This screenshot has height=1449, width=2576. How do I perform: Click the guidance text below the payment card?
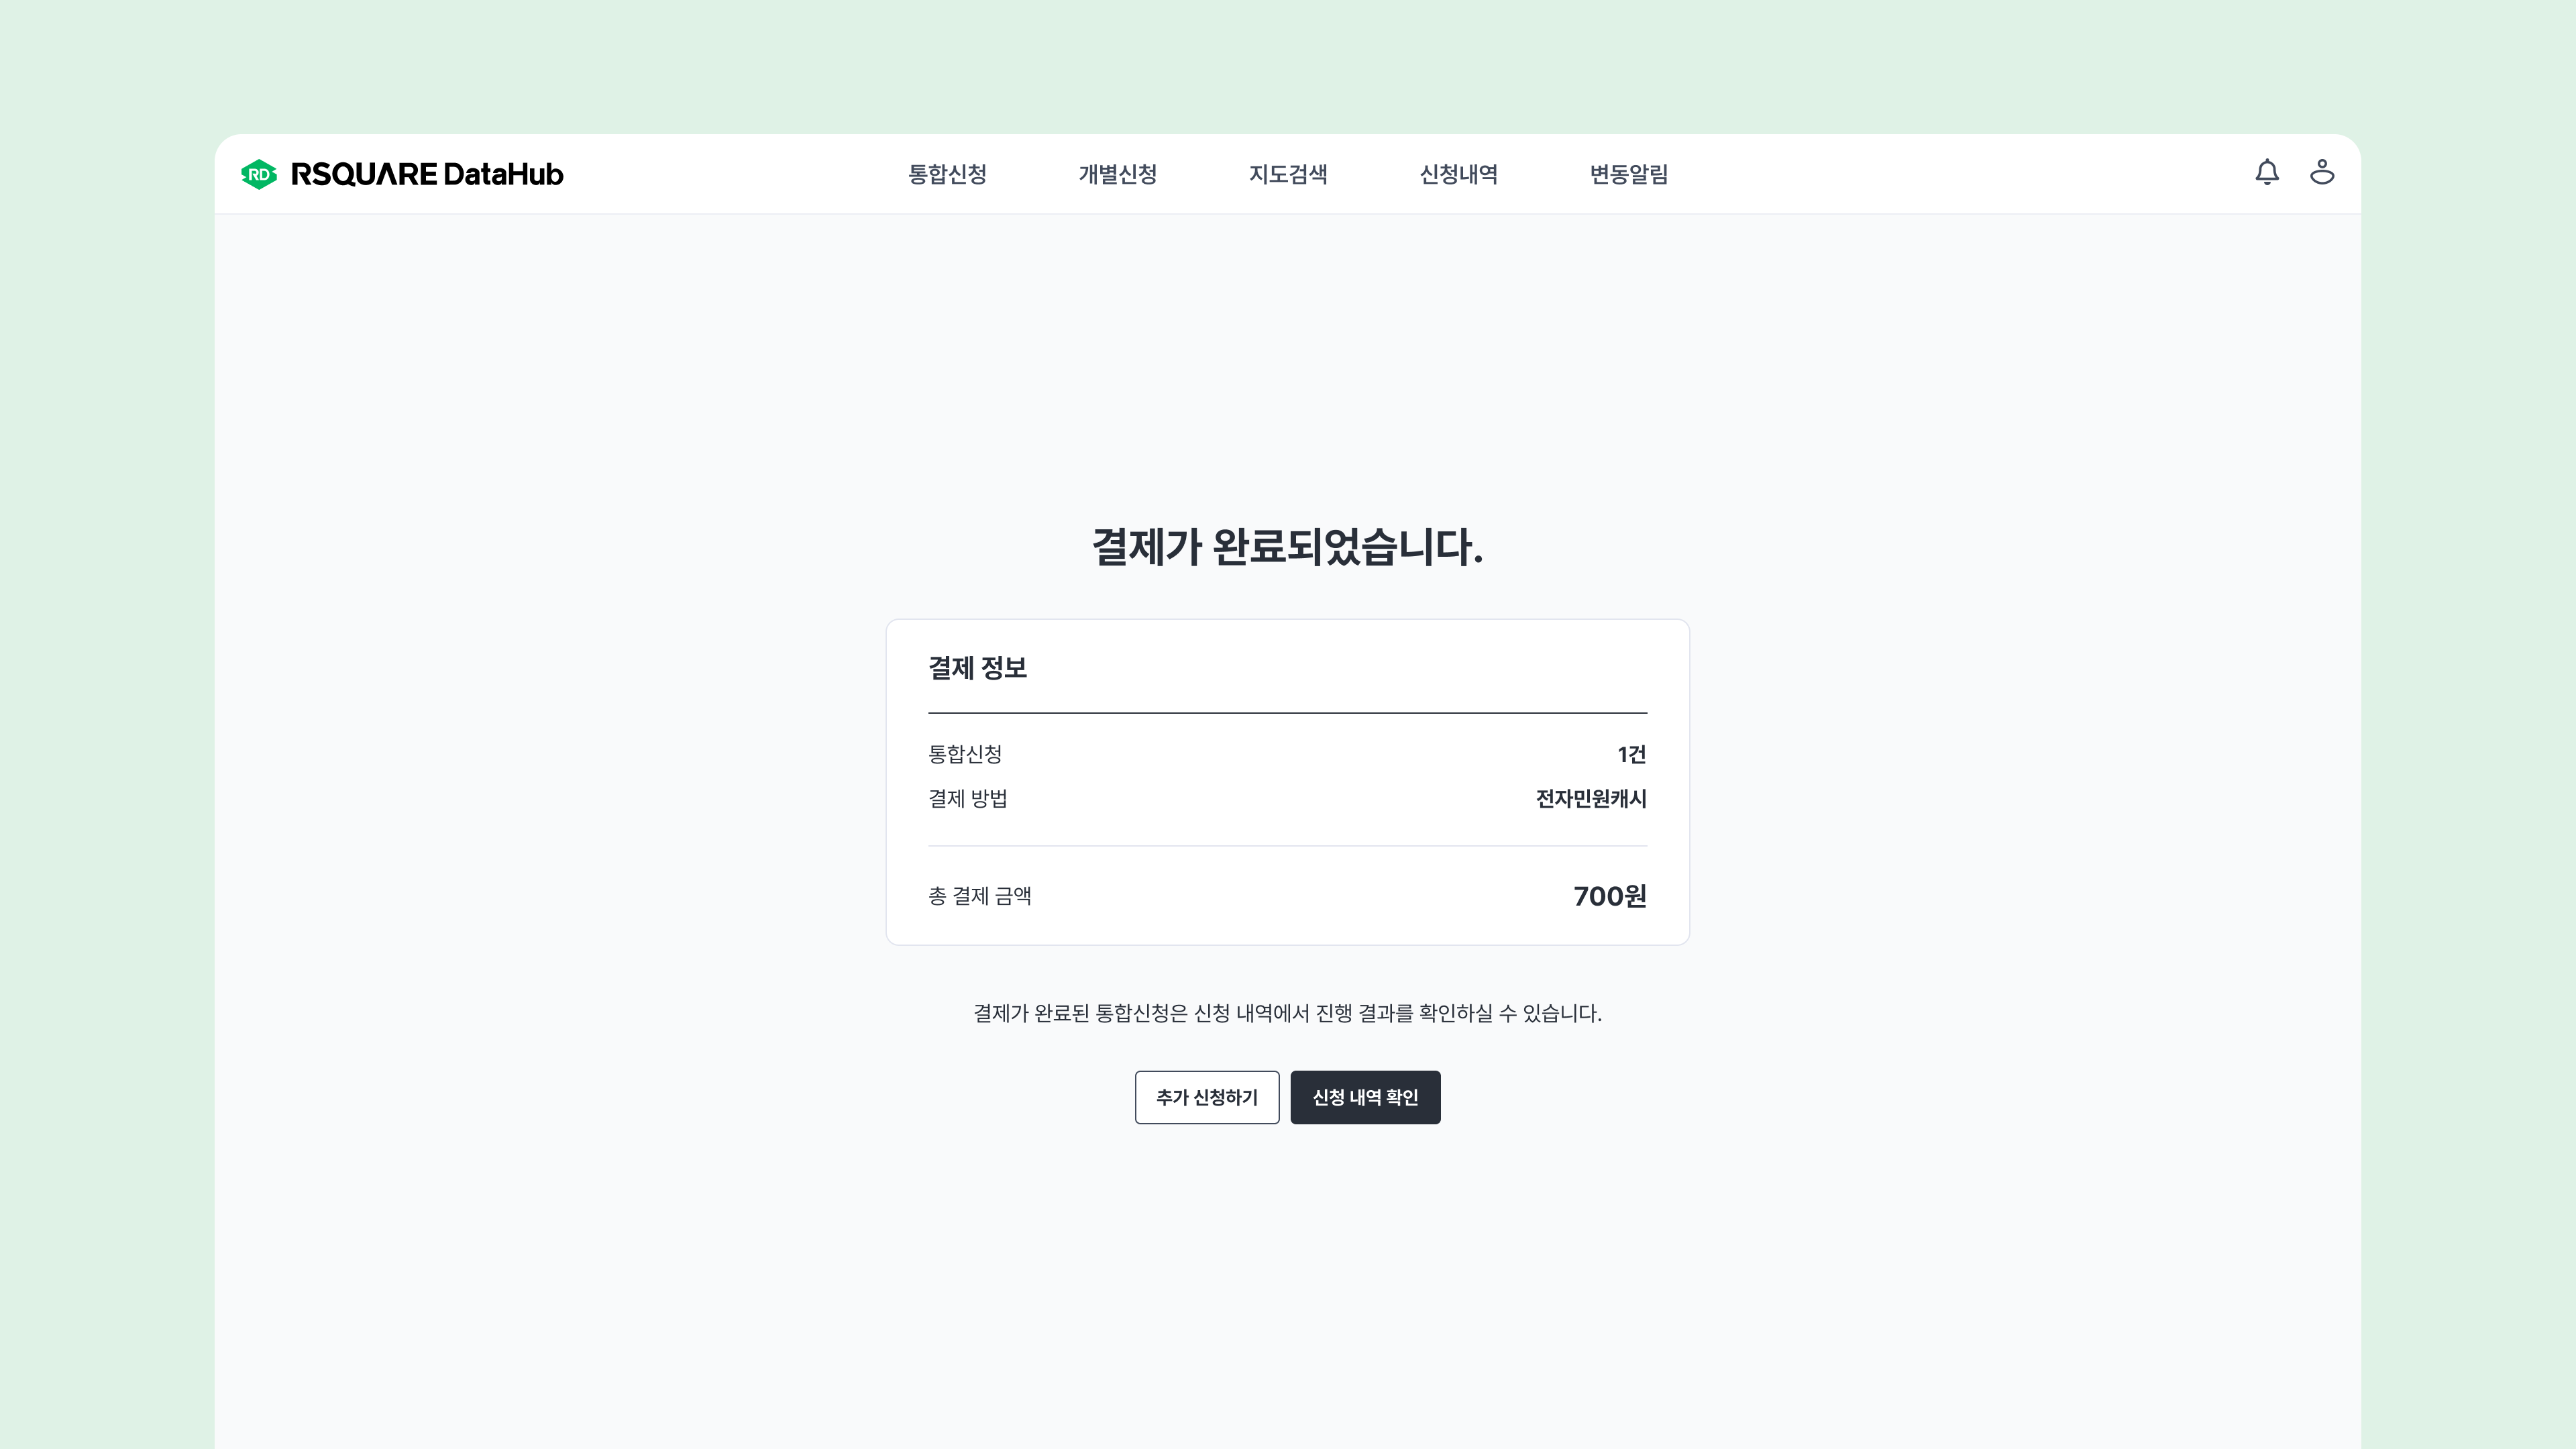1288,1013
